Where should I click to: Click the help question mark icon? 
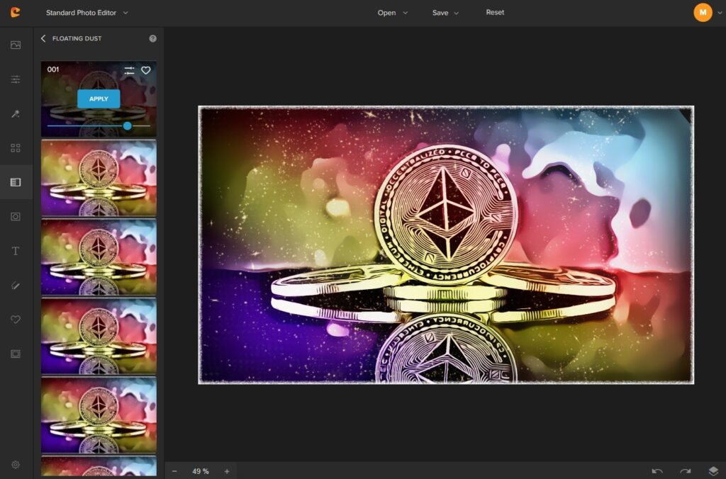click(x=153, y=38)
